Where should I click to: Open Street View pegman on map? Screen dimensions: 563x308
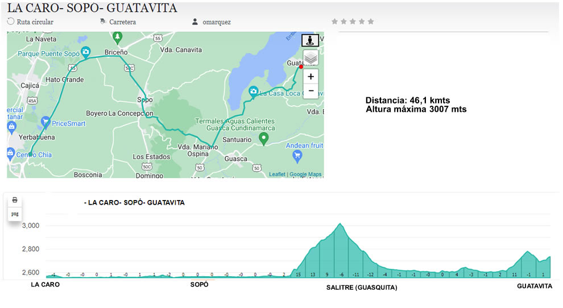point(310,41)
